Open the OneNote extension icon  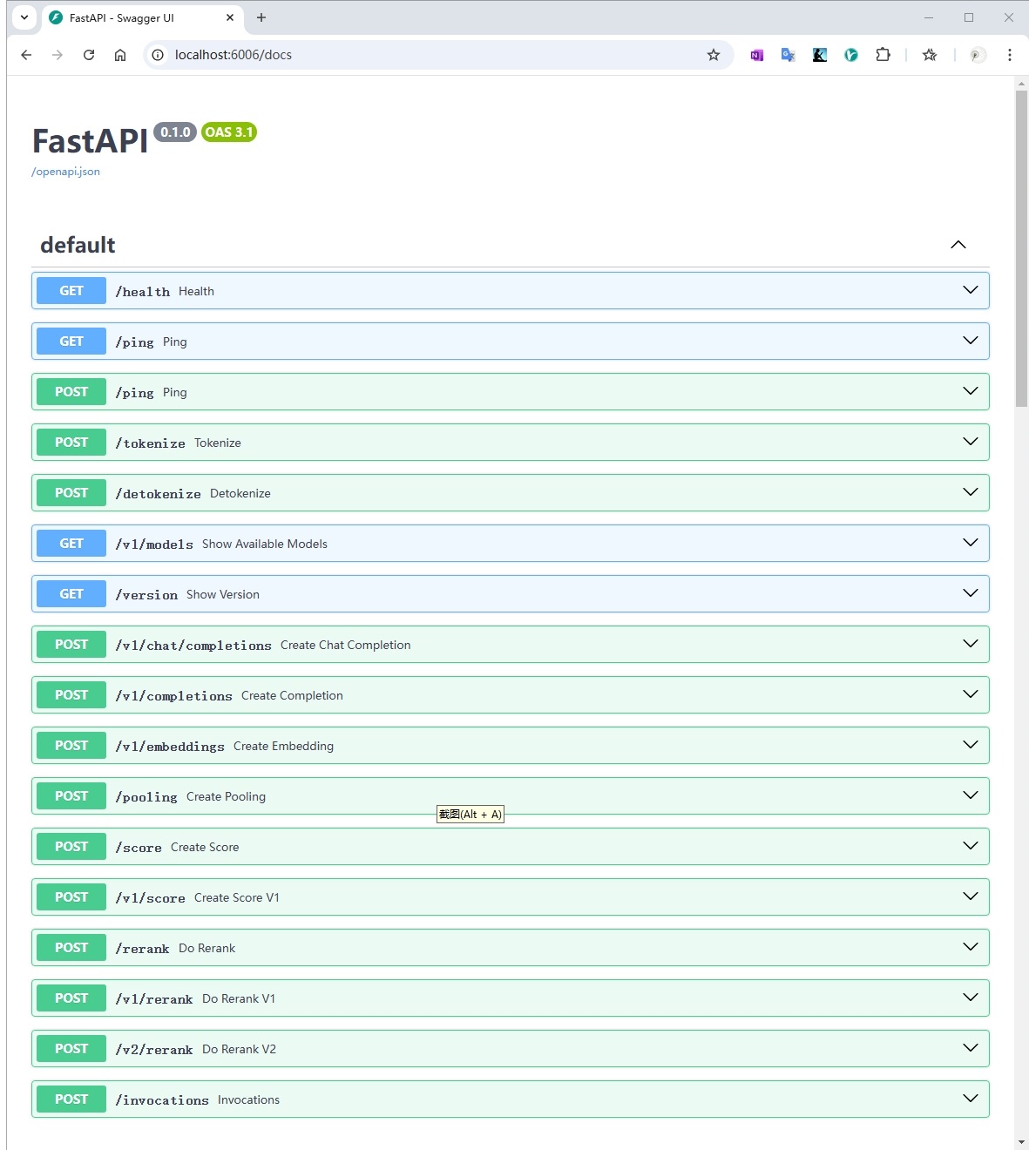click(x=757, y=55)
